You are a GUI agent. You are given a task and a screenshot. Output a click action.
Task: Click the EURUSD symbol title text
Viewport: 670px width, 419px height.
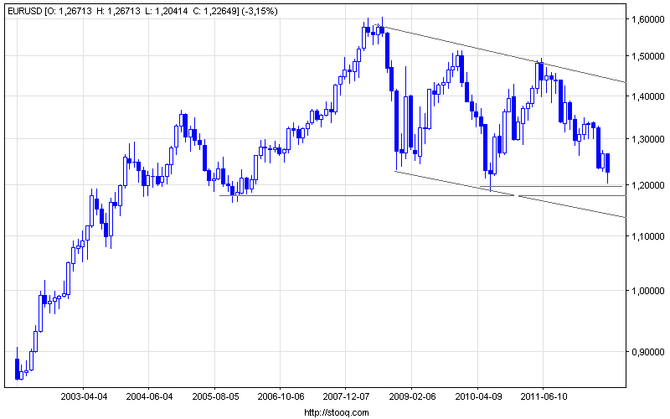24,12
